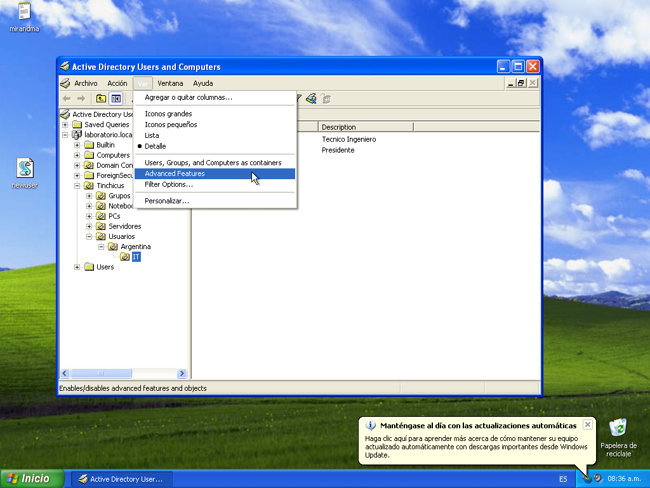Click the Find objects toolbar icon
The image size is (650, 488).
click(310, 98)
